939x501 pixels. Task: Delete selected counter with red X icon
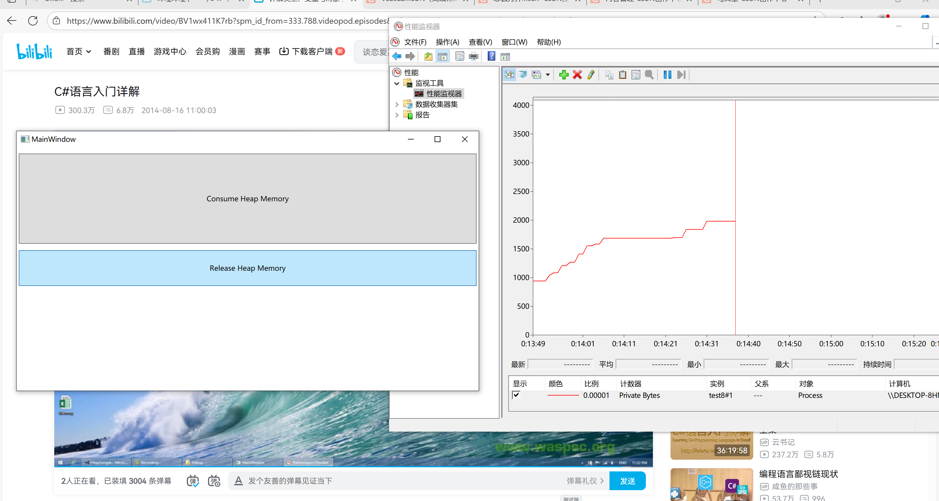577,75
